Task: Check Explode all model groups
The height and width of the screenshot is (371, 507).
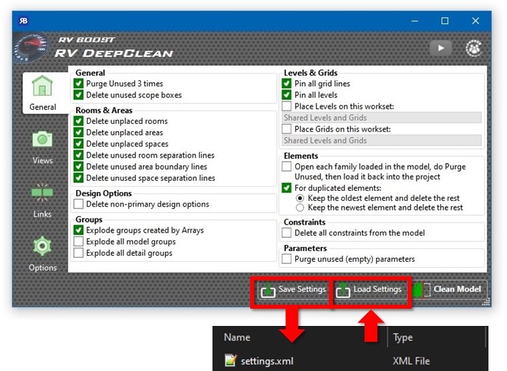Action: 78,242
